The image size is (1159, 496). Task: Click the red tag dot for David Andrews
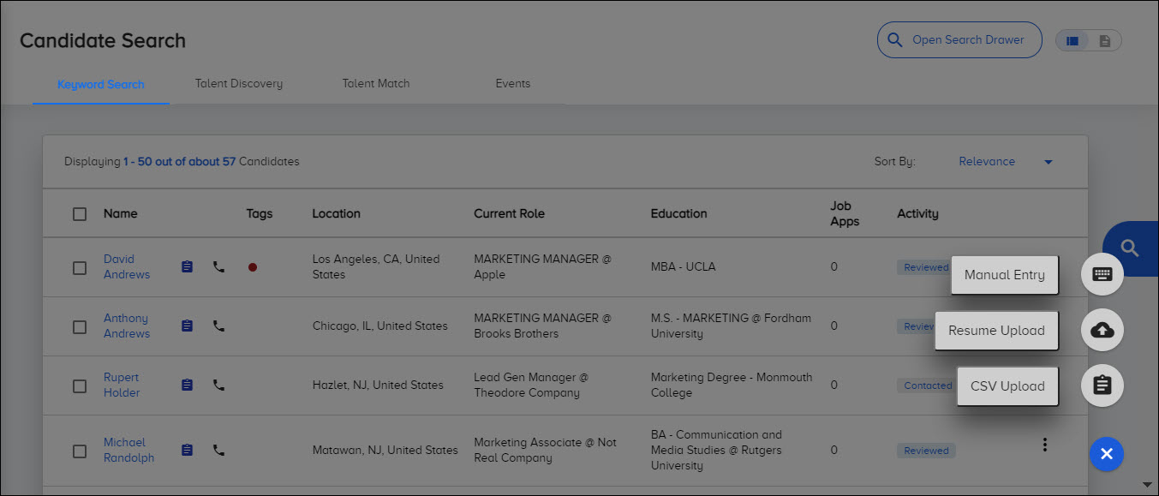252,266
